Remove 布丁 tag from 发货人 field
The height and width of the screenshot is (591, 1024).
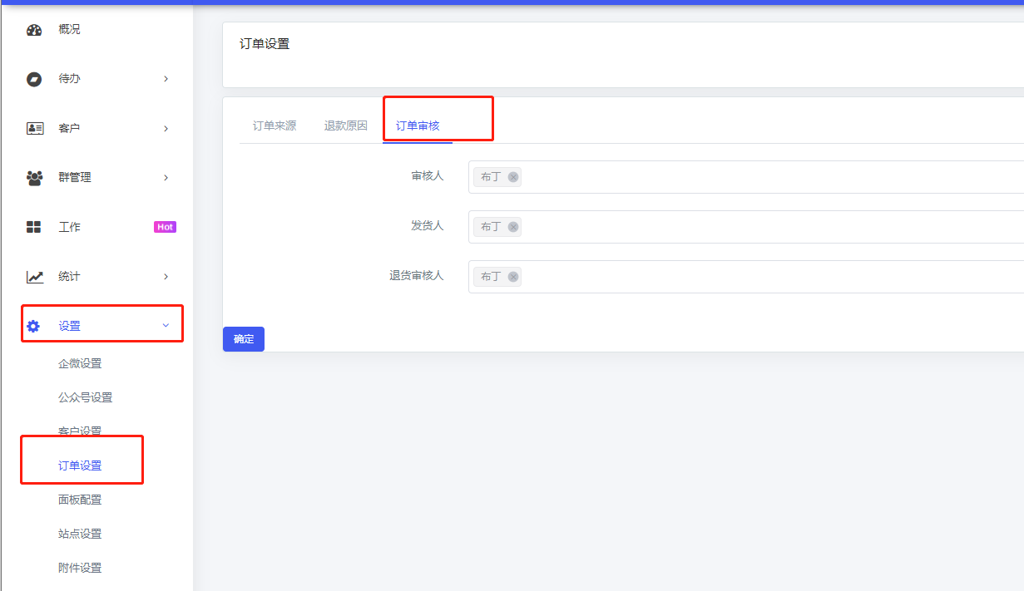pos(513,227)
